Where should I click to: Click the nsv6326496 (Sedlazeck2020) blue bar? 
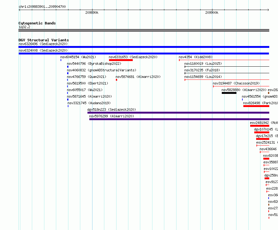pos(144,47)
